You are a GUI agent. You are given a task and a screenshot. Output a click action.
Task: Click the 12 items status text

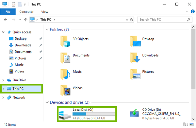(x=10, y=125)
